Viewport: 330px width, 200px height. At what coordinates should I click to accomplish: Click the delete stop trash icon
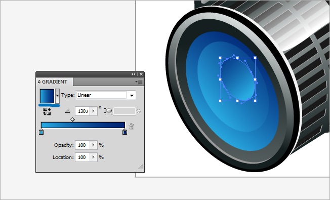131,126
